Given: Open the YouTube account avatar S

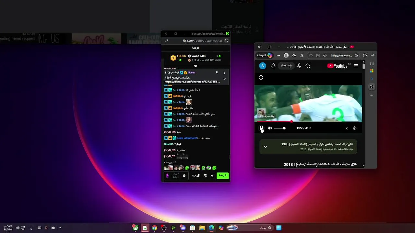Looking at the screenshot, I should (x=263, y=66).
